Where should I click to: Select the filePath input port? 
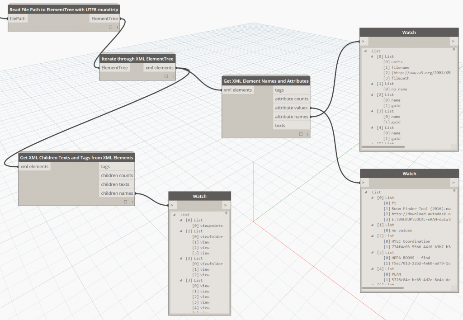tap(18, 19)
